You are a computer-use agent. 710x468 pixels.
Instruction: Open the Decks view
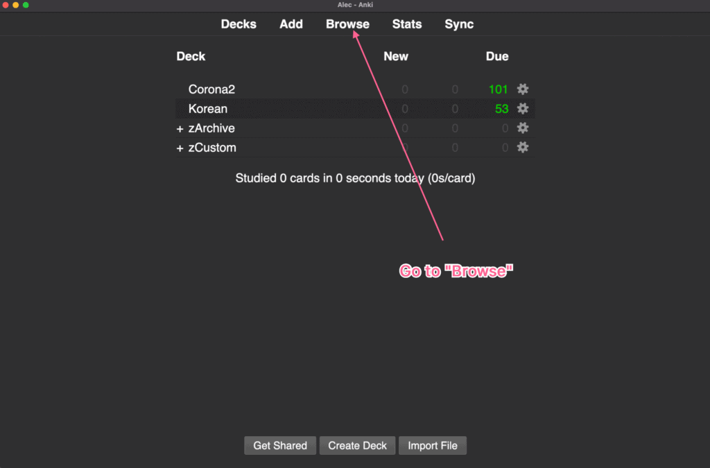(x=239, y=24)
